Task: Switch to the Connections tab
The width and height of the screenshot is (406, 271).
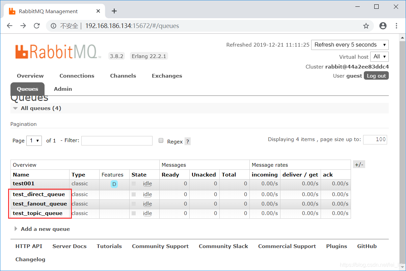Action: click(x=77, y=76)
